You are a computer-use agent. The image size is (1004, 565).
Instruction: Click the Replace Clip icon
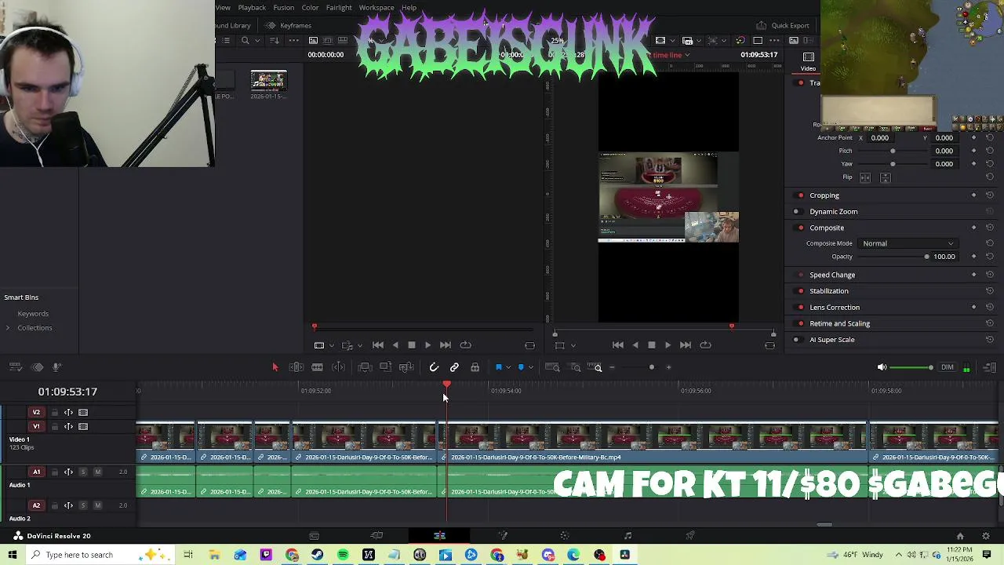click(x=406, y=367)
